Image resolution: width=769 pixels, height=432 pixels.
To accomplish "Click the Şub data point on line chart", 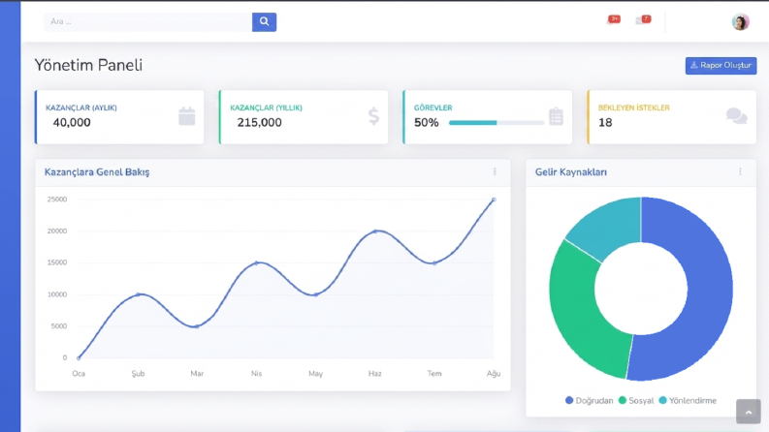I will (x=138, y=294).
